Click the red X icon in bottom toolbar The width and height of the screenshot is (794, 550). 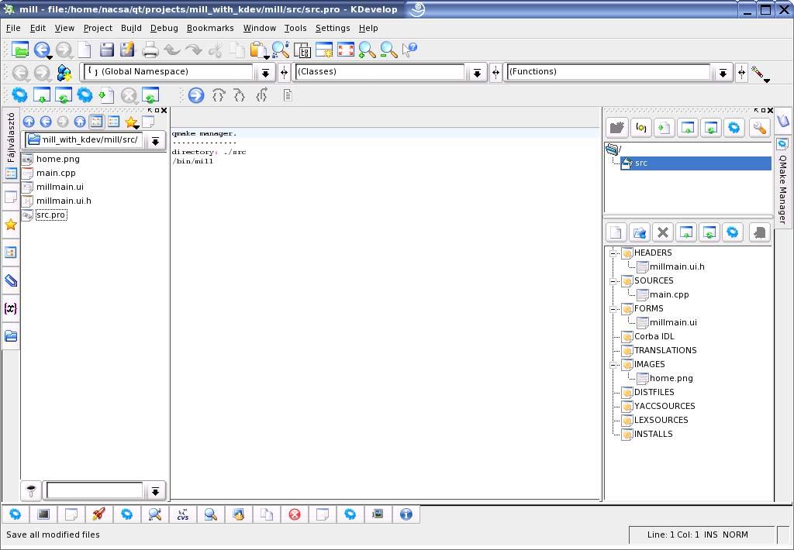tap(294, 514)
